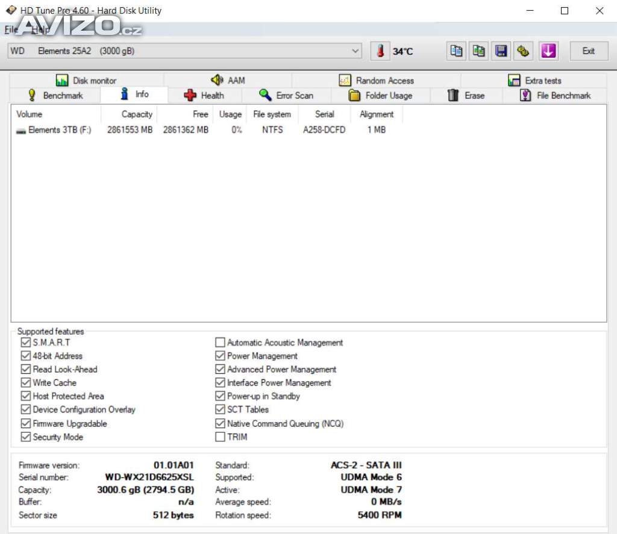The image size is (617, 534).
Task: Click the ACS-2 - SATA III standard value
Action: pos(366,465)
